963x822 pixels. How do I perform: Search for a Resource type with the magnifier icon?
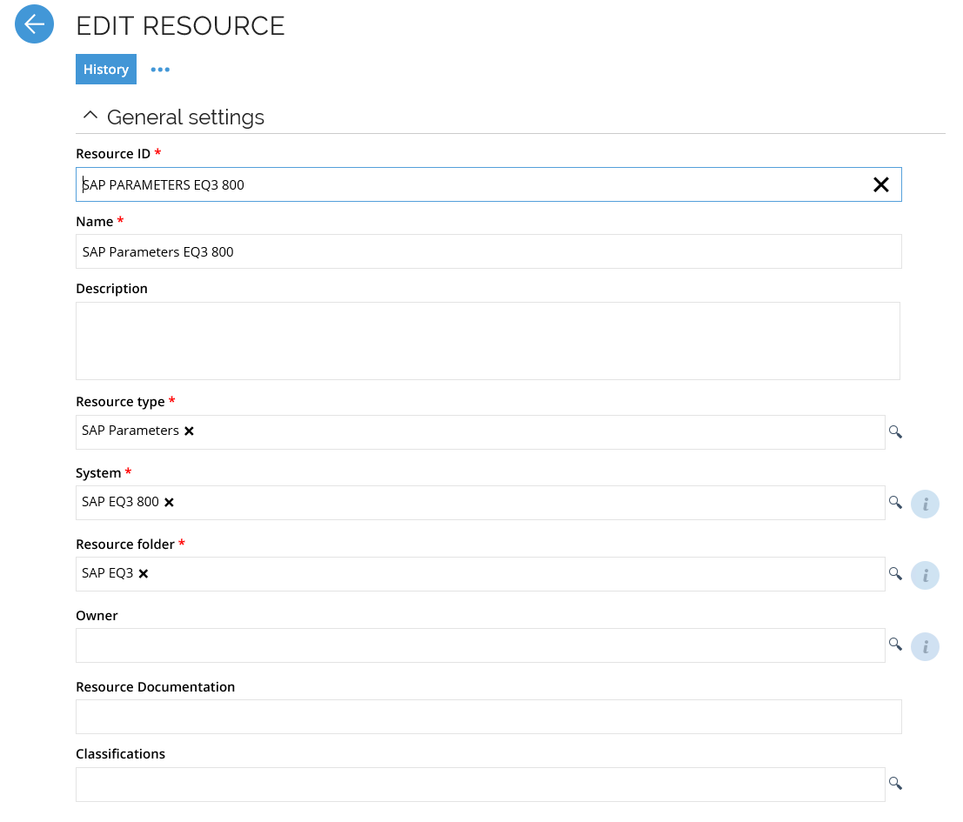tap(895, 432)
